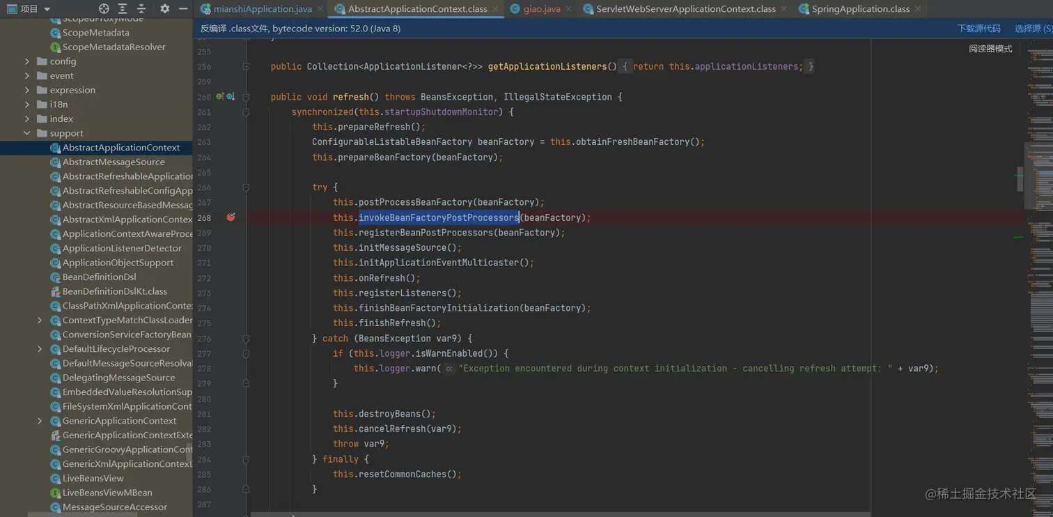Click the LiveBeansViewMBean interface icon
This screenshot has height=517, width=1053.
coord(55,493)
